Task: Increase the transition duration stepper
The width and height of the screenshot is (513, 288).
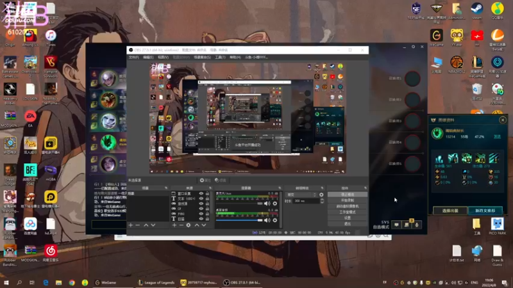Action: [323, 200]
